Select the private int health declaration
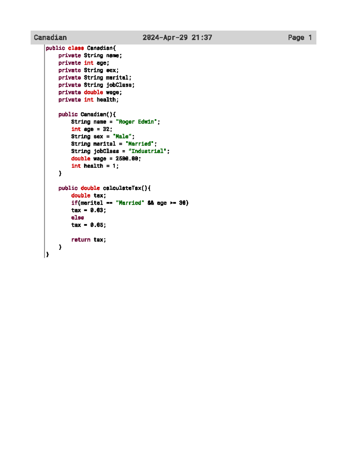The height and width of the screenshot is (449, 347). [88, 99]
